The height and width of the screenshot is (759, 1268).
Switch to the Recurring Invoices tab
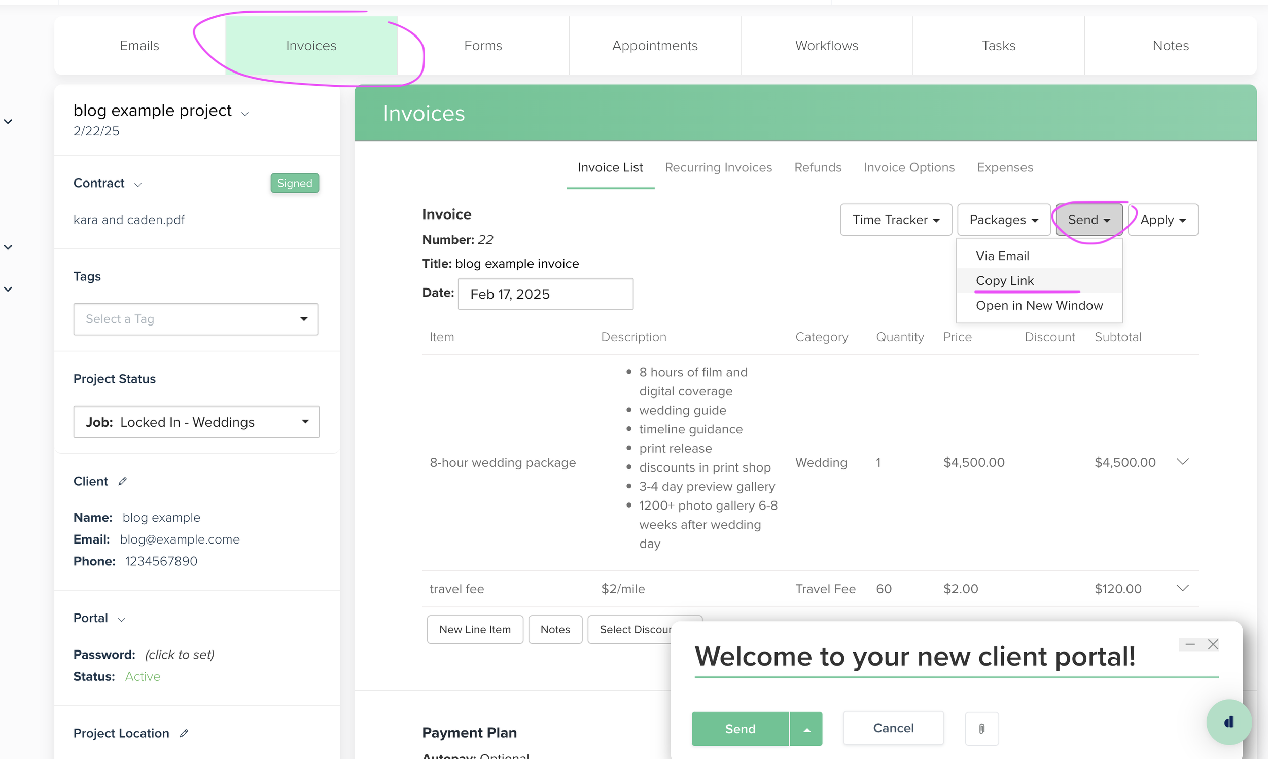point(718,167)
